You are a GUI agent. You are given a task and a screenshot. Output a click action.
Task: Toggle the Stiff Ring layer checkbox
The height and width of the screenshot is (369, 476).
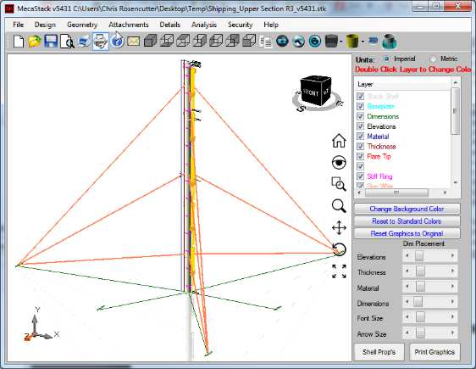coord(360,176)
